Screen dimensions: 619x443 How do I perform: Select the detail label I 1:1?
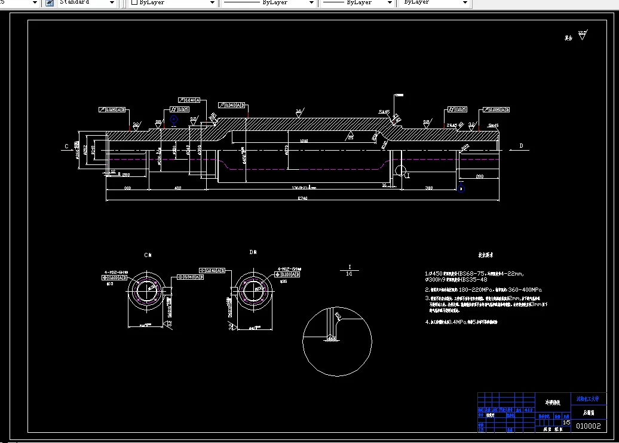(x=350, y=270)
